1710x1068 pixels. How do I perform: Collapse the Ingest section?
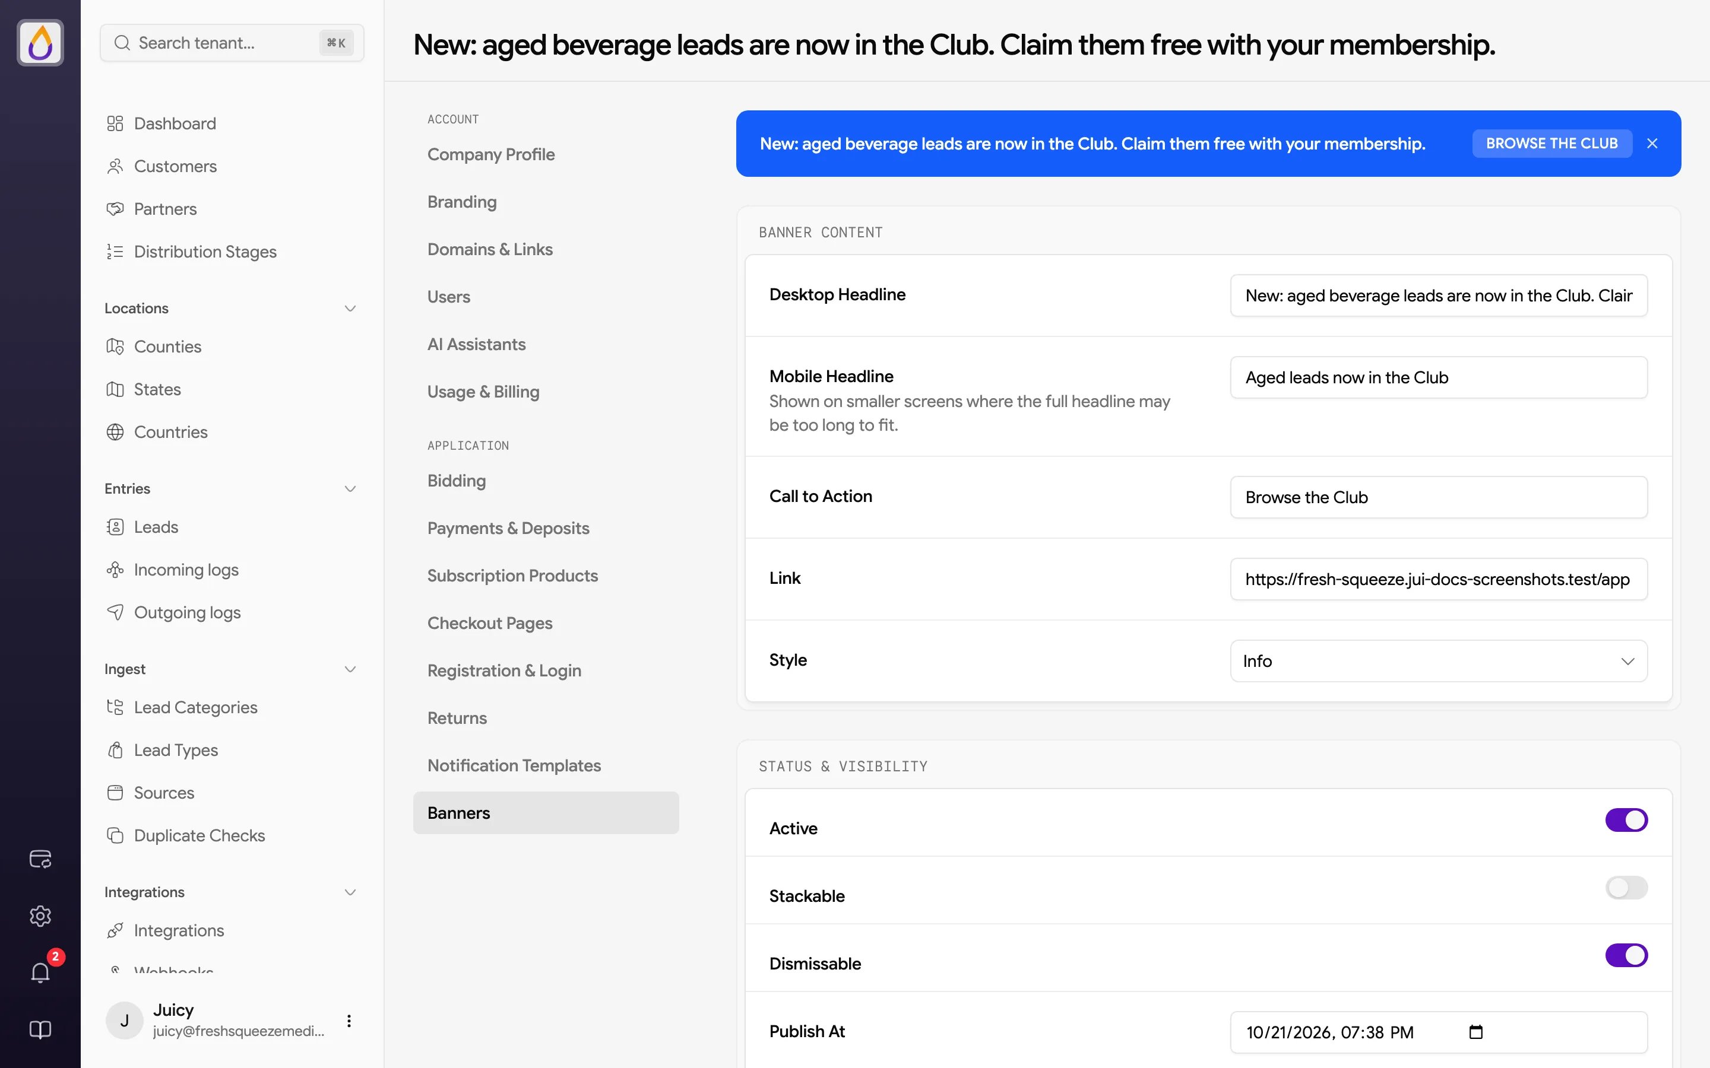click(x=350, y=669)
